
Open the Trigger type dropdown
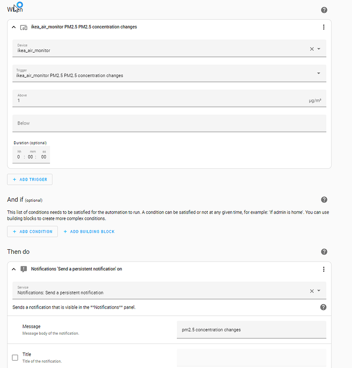coord(319,73)
